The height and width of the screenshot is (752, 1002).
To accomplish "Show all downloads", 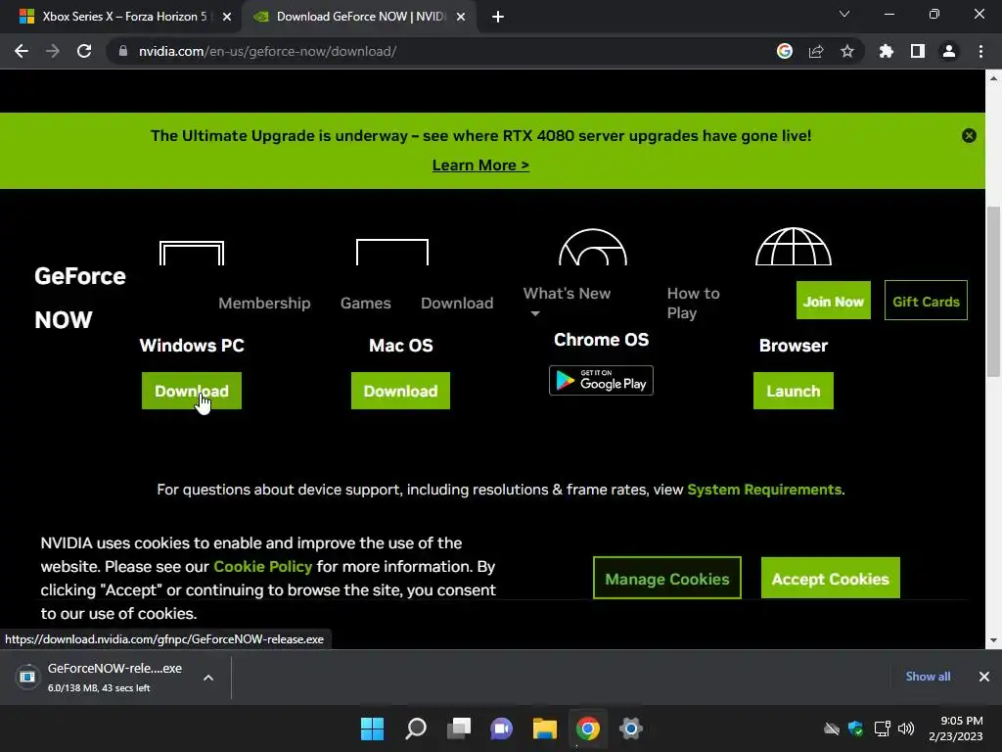I will [928, 677].
